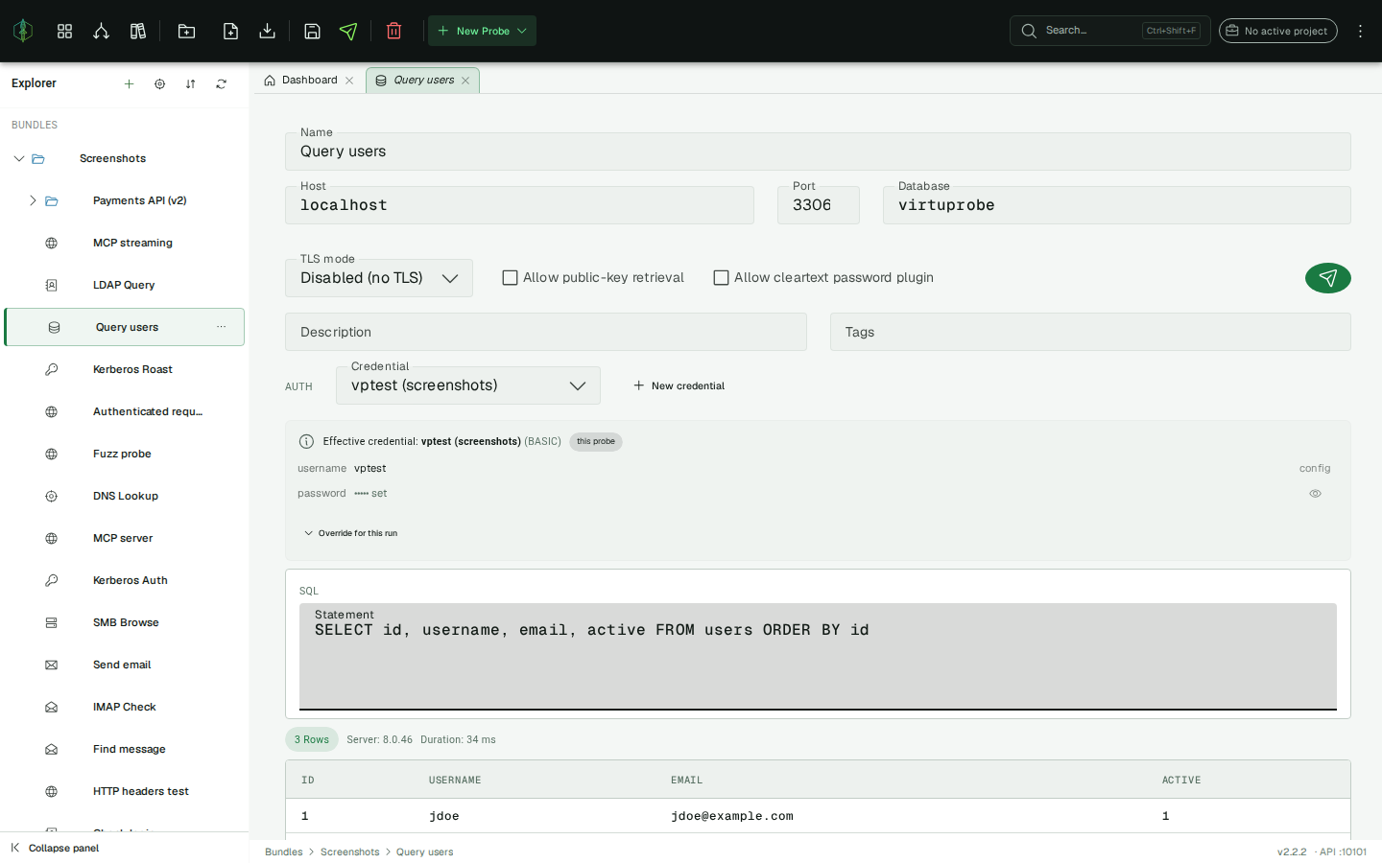Click Screenshots in the breadcrumb
Viewport: 1382px width, 863px height.
[349, 851]
